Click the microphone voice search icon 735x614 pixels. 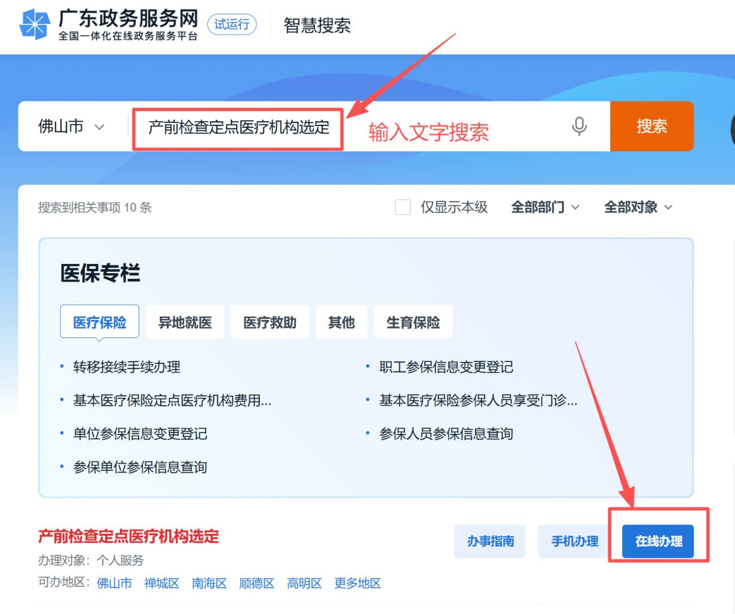[x=579, y=126]
